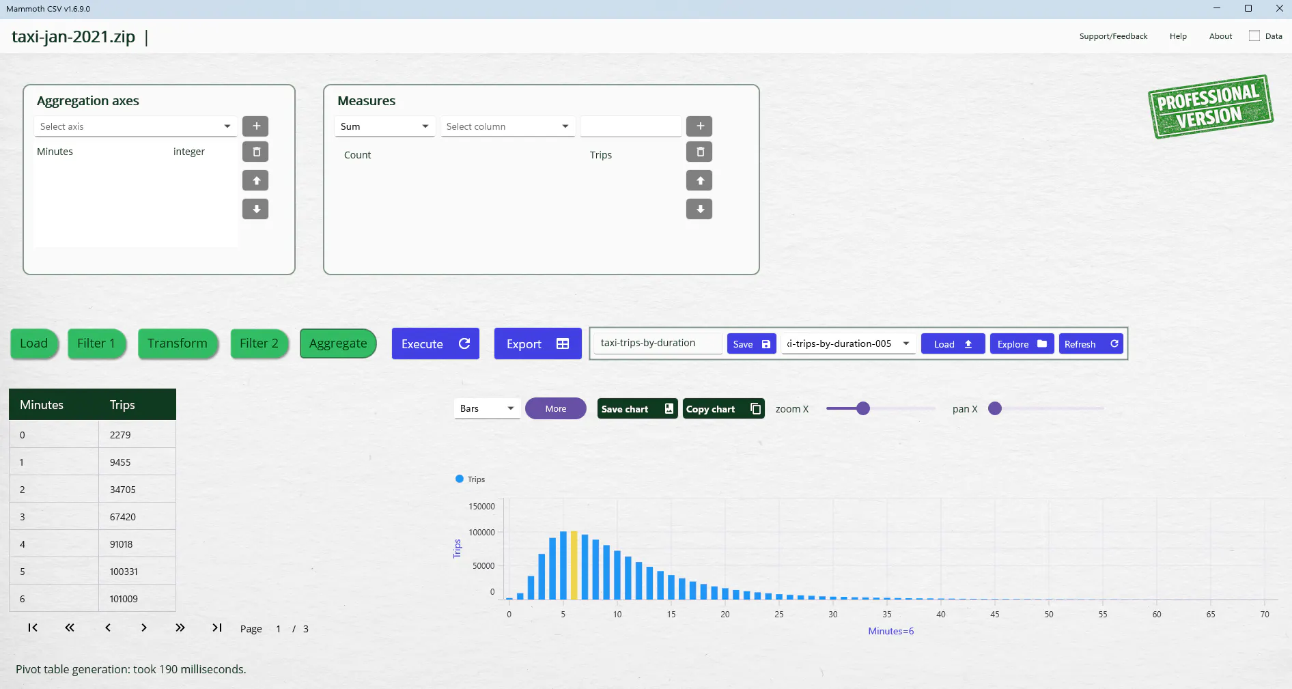This screenshot has height=689, width=1292.
Task: Click the Refresh button
Action: tap(1091, 343)
